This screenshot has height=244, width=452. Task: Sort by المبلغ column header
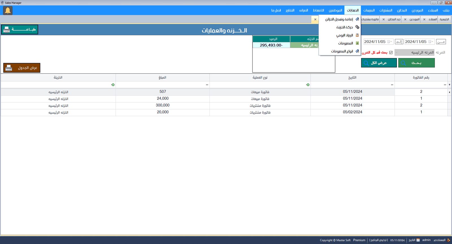tap(162, 78)
